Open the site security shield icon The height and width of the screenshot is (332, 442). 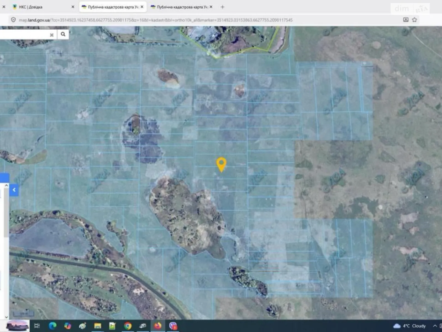pyautogui.click(x=13, y=20)
